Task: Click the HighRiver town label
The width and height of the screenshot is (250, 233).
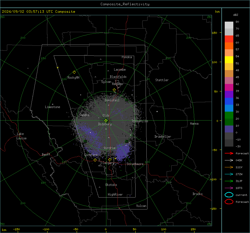Action: point(115,194)
